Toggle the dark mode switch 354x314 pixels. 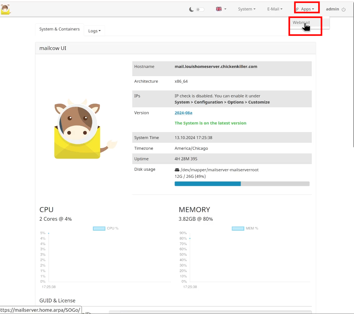click(x=200, y=9)
